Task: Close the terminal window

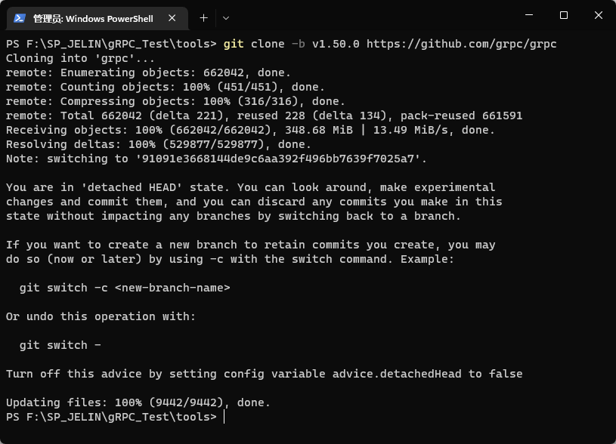Action: pyautogui.click(x=598, y=15)
